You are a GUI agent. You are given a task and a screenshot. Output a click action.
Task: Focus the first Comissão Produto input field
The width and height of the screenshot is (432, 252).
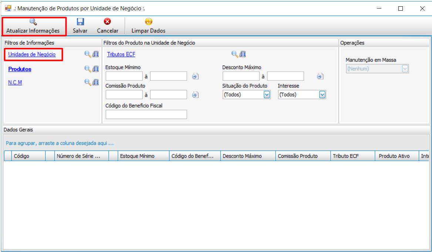tap(124, 95)
